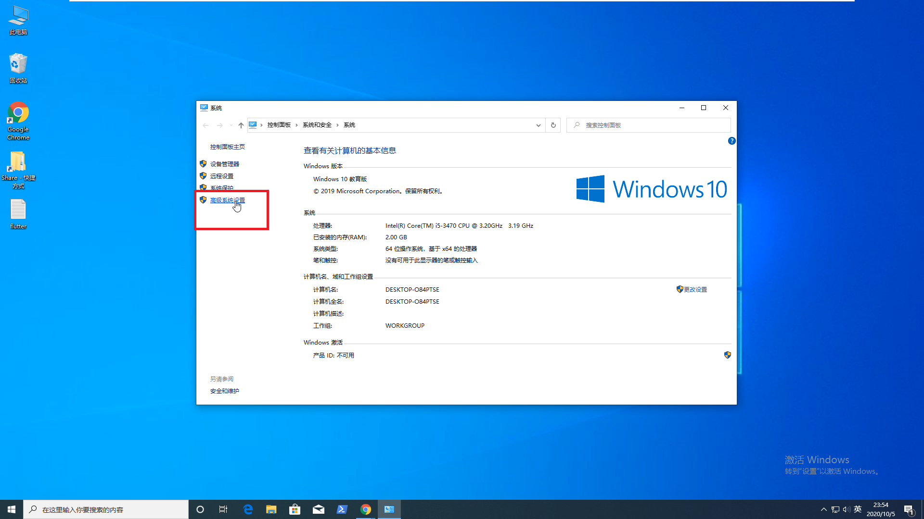Toggle the 英 input language indicator
The image size is (924, 519).
point(858,509)
